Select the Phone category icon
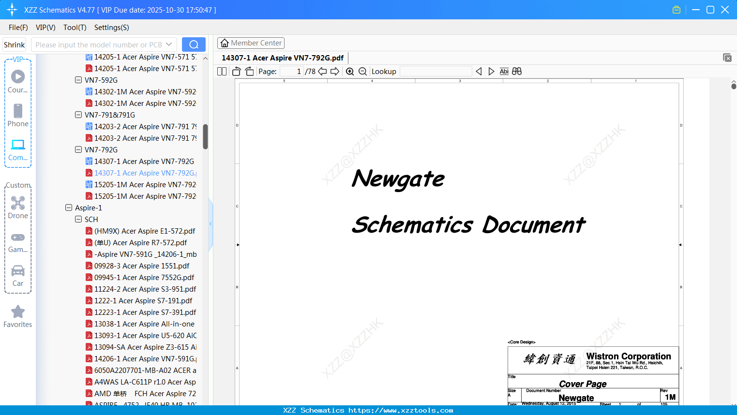737x415 pixels. [18, 115]
